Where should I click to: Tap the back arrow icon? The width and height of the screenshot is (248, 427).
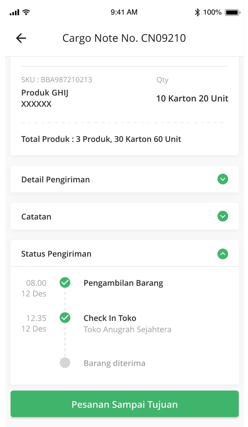[21, 38]
